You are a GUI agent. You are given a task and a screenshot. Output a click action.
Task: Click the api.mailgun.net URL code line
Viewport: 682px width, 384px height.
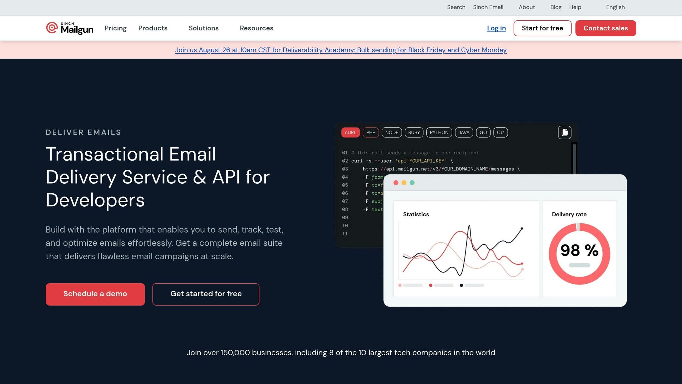441,169
